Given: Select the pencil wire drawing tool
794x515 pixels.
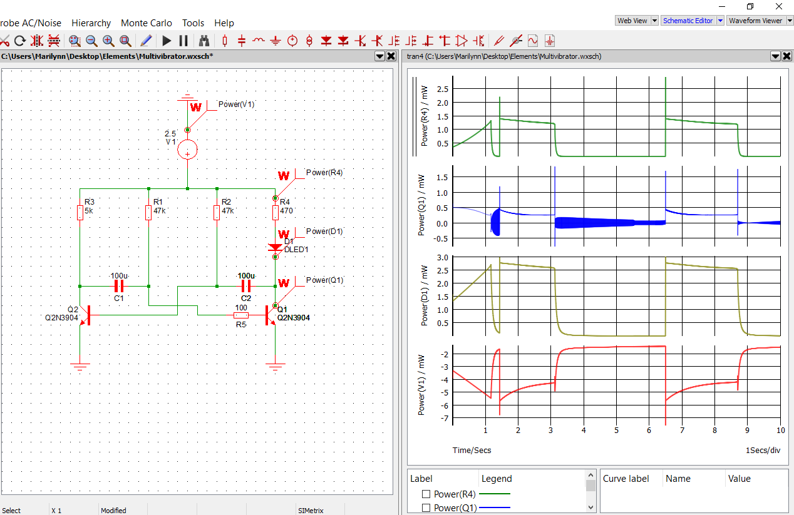Looking at the screenshot, I should tap(146, 41).
